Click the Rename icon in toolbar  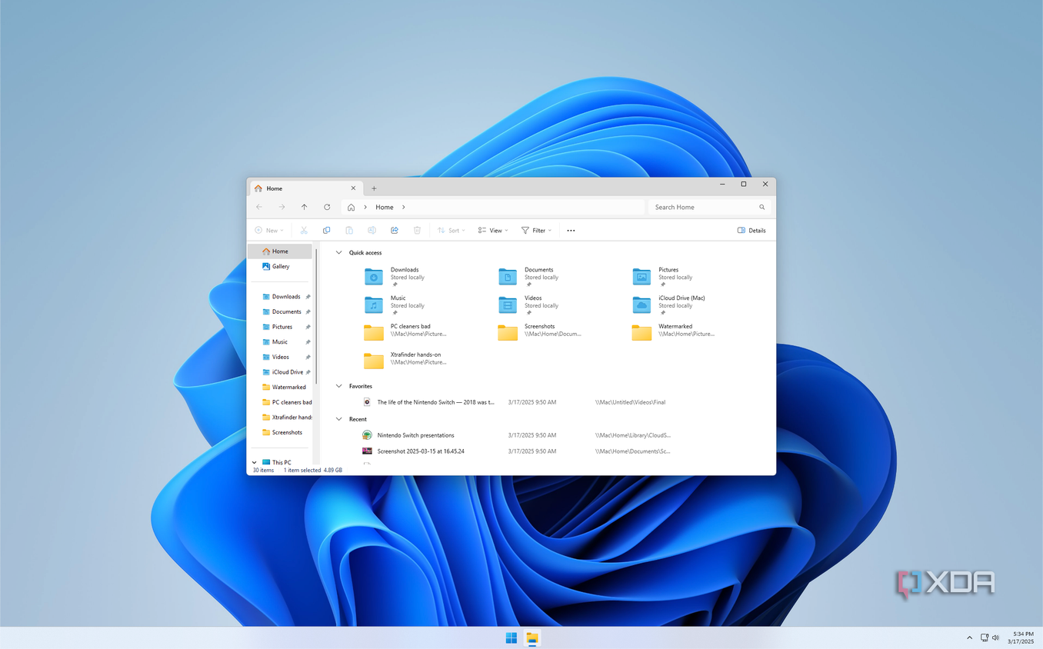tap(372, 230)
